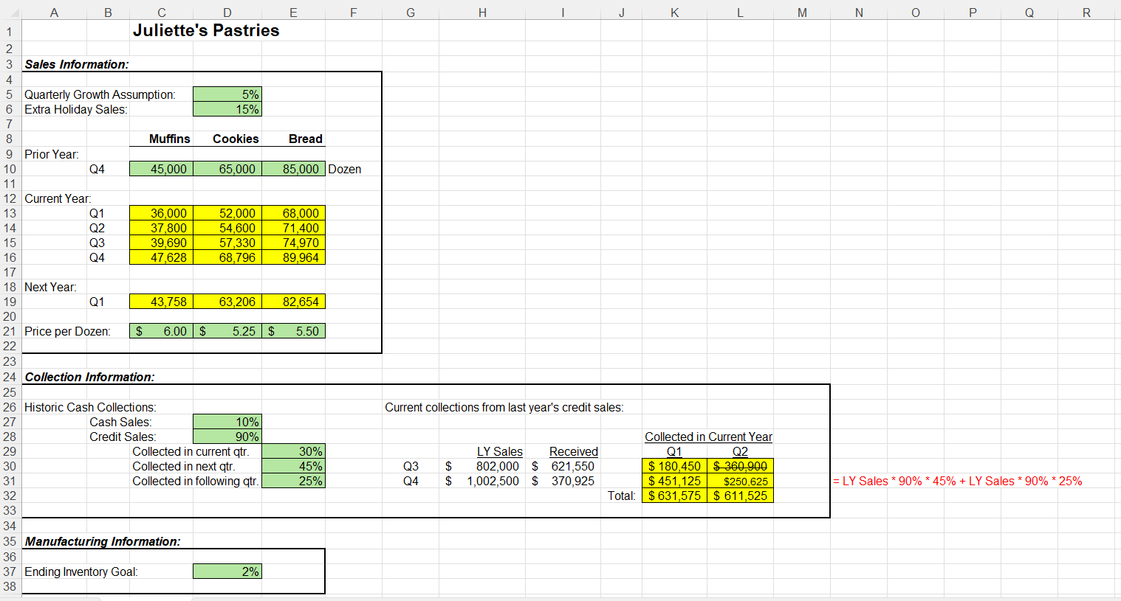Select the Muffins Q4 prior year 45,000 cell
Viewport: 1121px width, 601px height.
point(161,169)
